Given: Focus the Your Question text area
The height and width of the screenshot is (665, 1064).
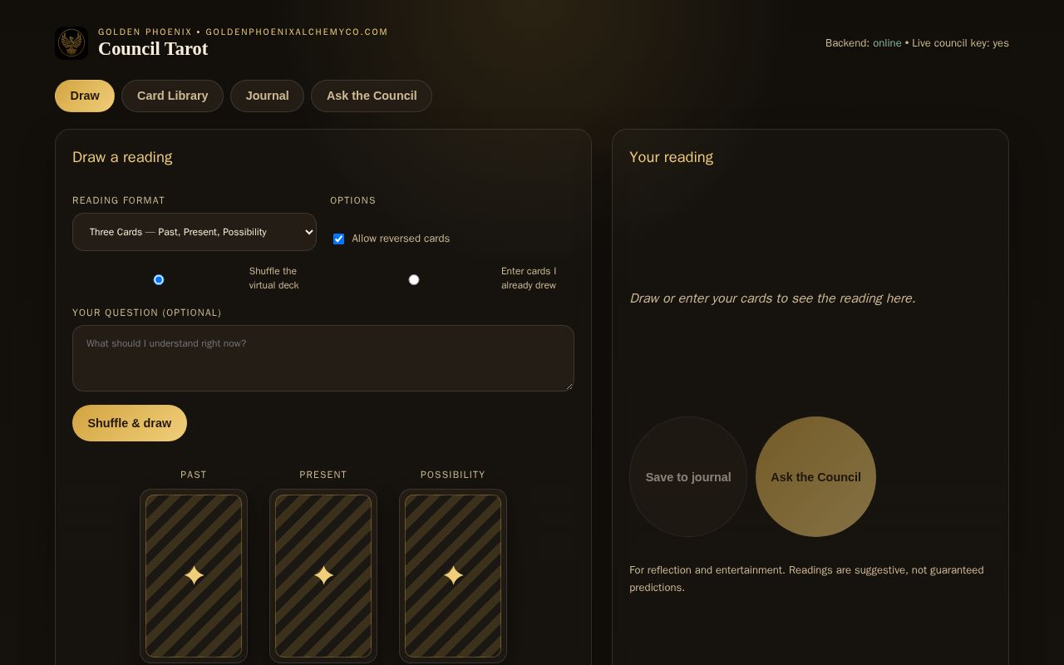Looking at the screenshot, I should tap(323, 358).
